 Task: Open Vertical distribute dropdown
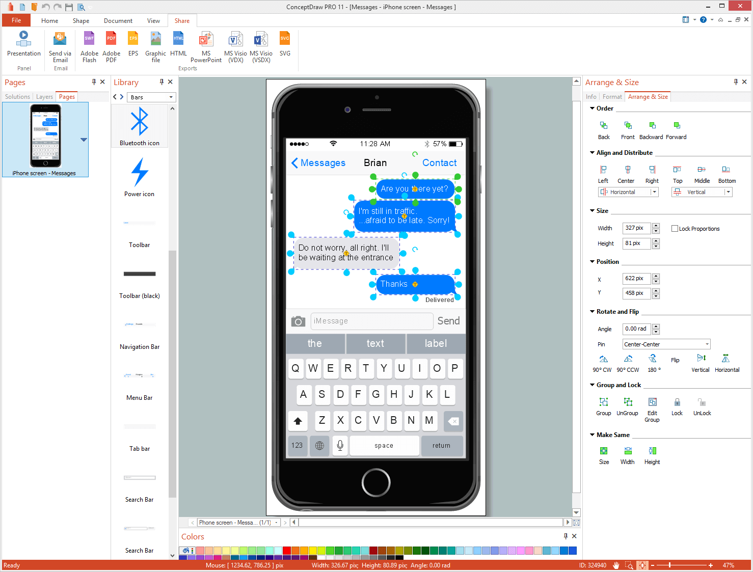729,192
